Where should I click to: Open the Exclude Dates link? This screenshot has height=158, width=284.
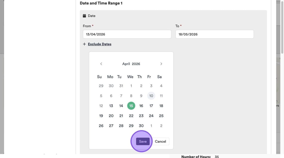tap(99, 44)
